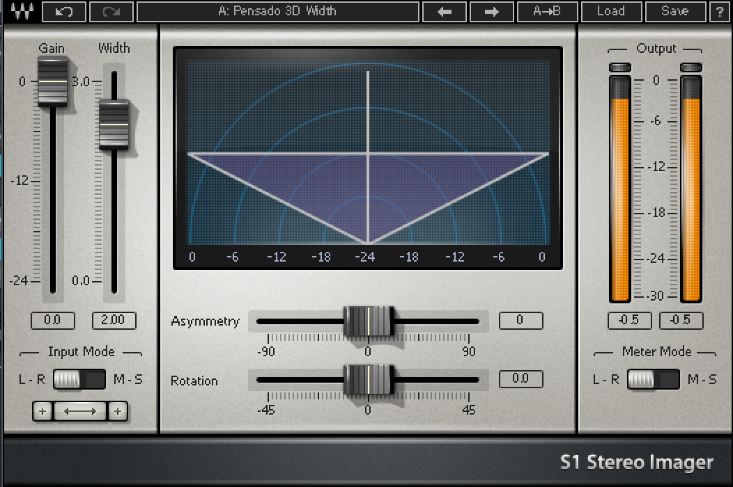The image size is (733, 487).
Task: Click the stereo vector display graph
Action: click(x=368, y=158)
